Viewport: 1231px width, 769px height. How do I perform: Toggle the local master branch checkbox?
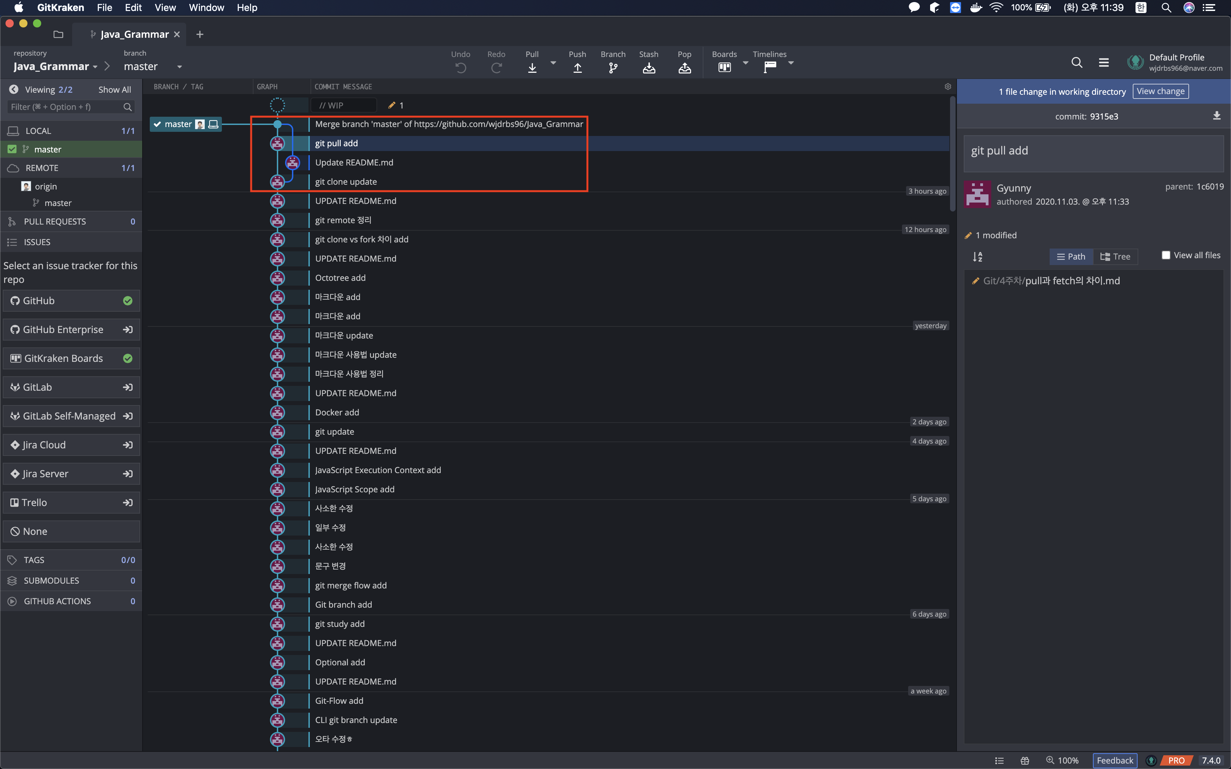tap(12, 149)
